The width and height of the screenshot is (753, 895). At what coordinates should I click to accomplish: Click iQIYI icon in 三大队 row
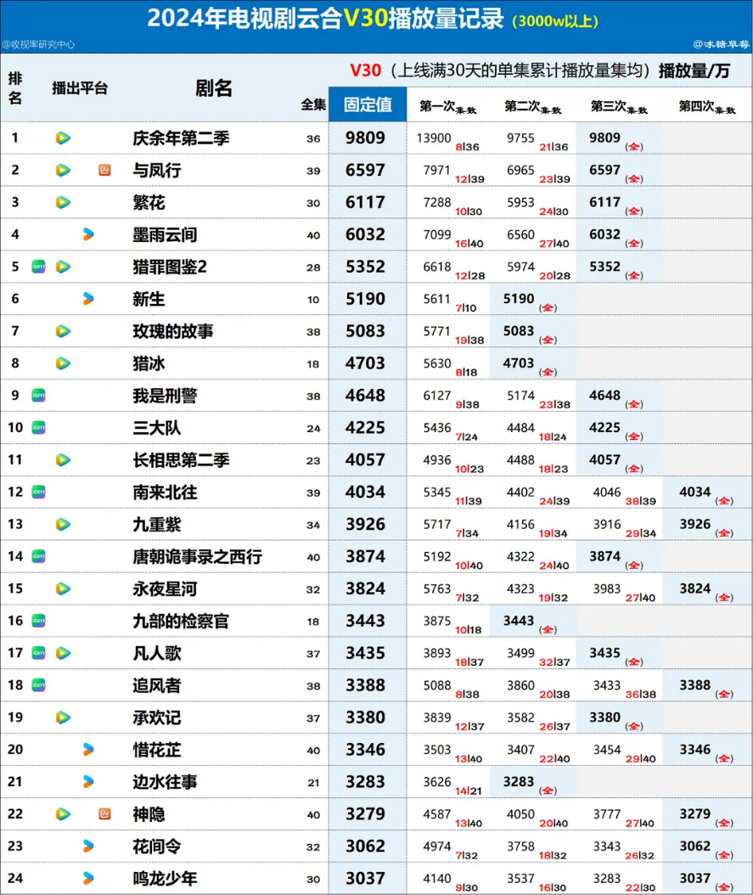pos(39,427)
